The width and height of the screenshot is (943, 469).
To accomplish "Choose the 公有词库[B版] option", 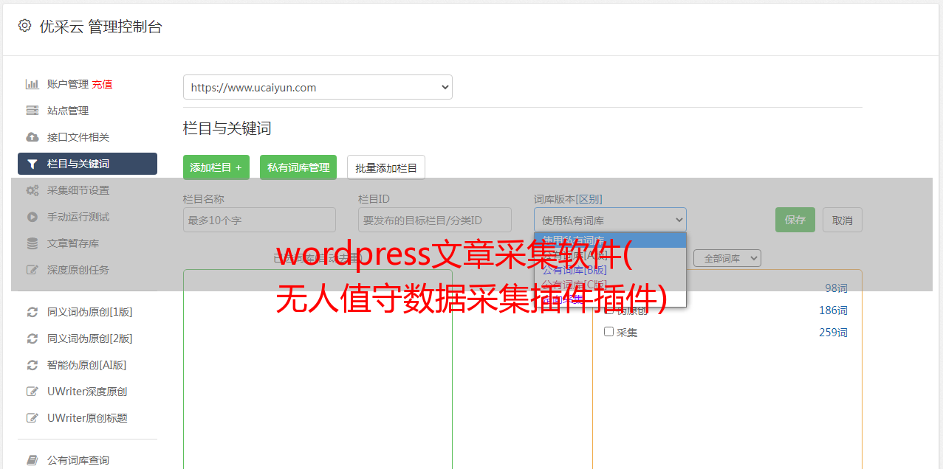I will 610,270.
